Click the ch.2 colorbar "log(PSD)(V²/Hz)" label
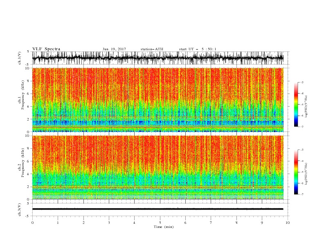 [306, 174]
